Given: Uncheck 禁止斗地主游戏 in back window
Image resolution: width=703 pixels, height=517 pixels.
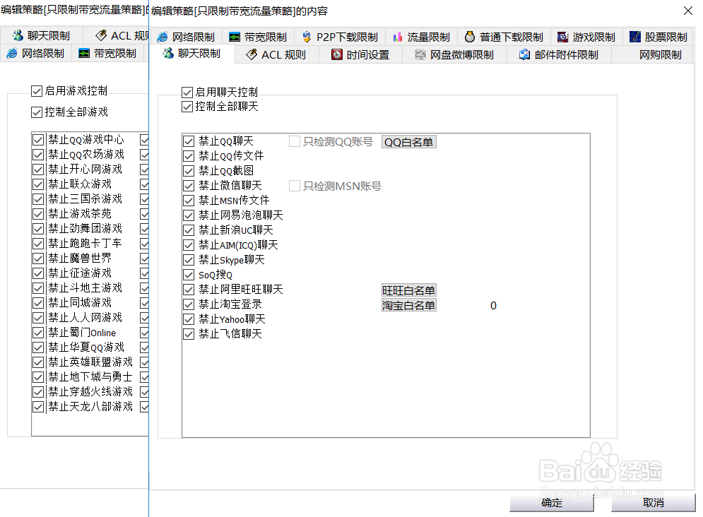Looking at the screenshot, I should (38, 288).
